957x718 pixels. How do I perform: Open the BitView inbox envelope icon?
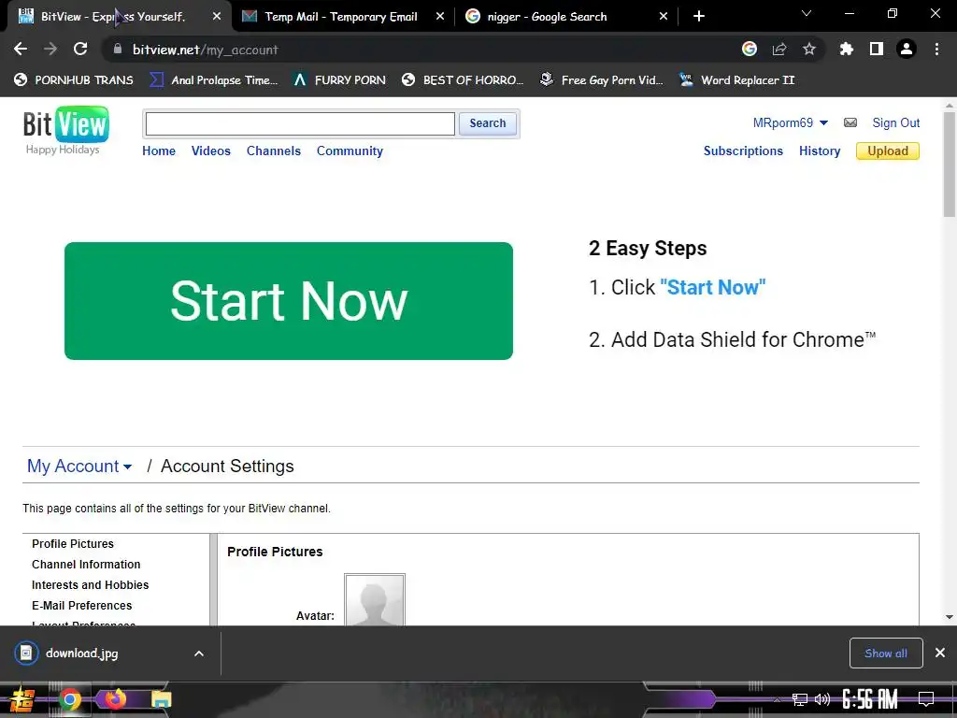[850, 122]
